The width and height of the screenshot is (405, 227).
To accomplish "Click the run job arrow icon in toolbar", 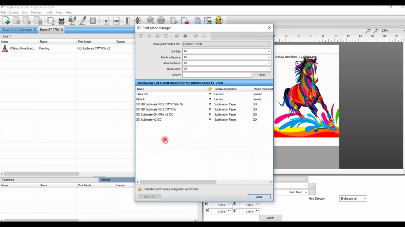I will tap(27, 21).
